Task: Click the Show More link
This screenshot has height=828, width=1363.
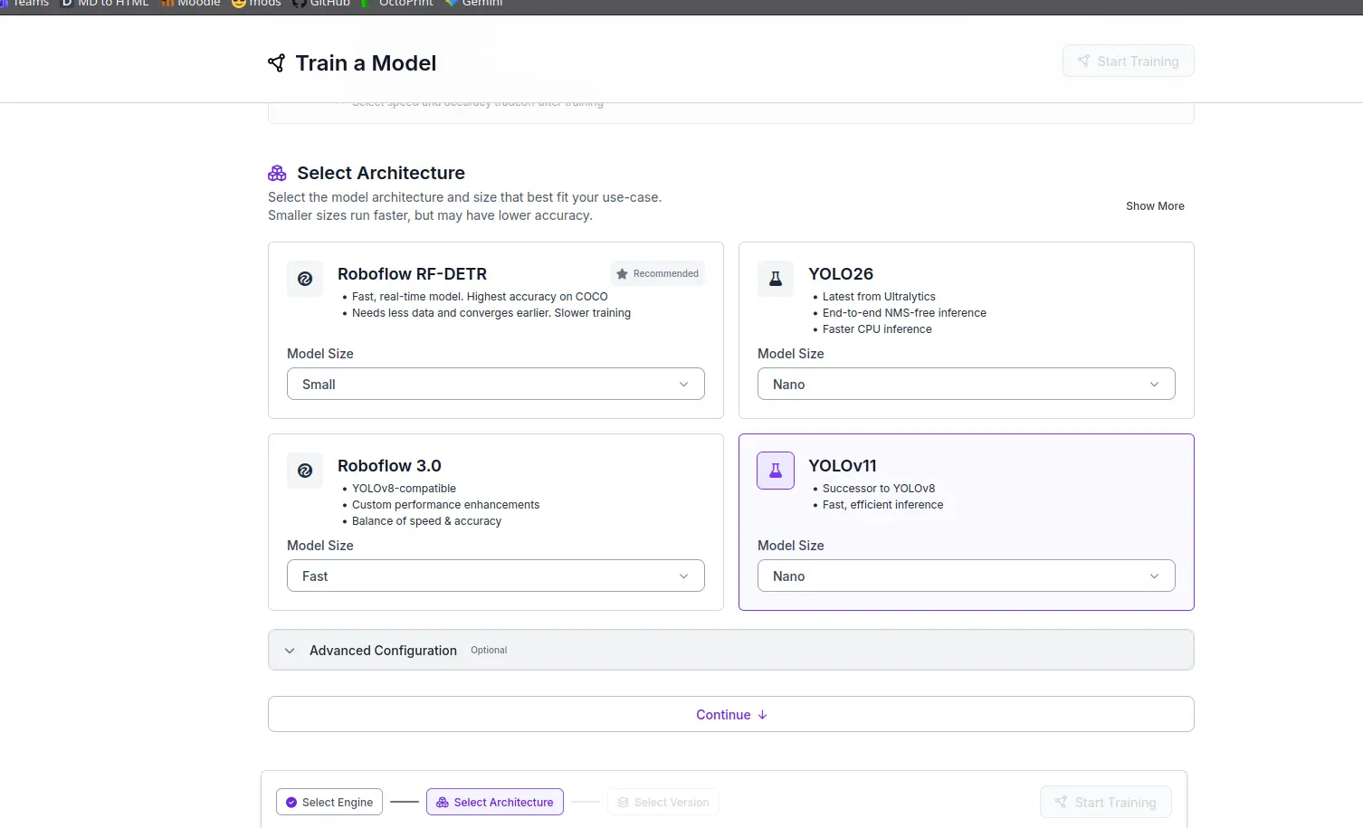Action: [x=1155, y=206]
